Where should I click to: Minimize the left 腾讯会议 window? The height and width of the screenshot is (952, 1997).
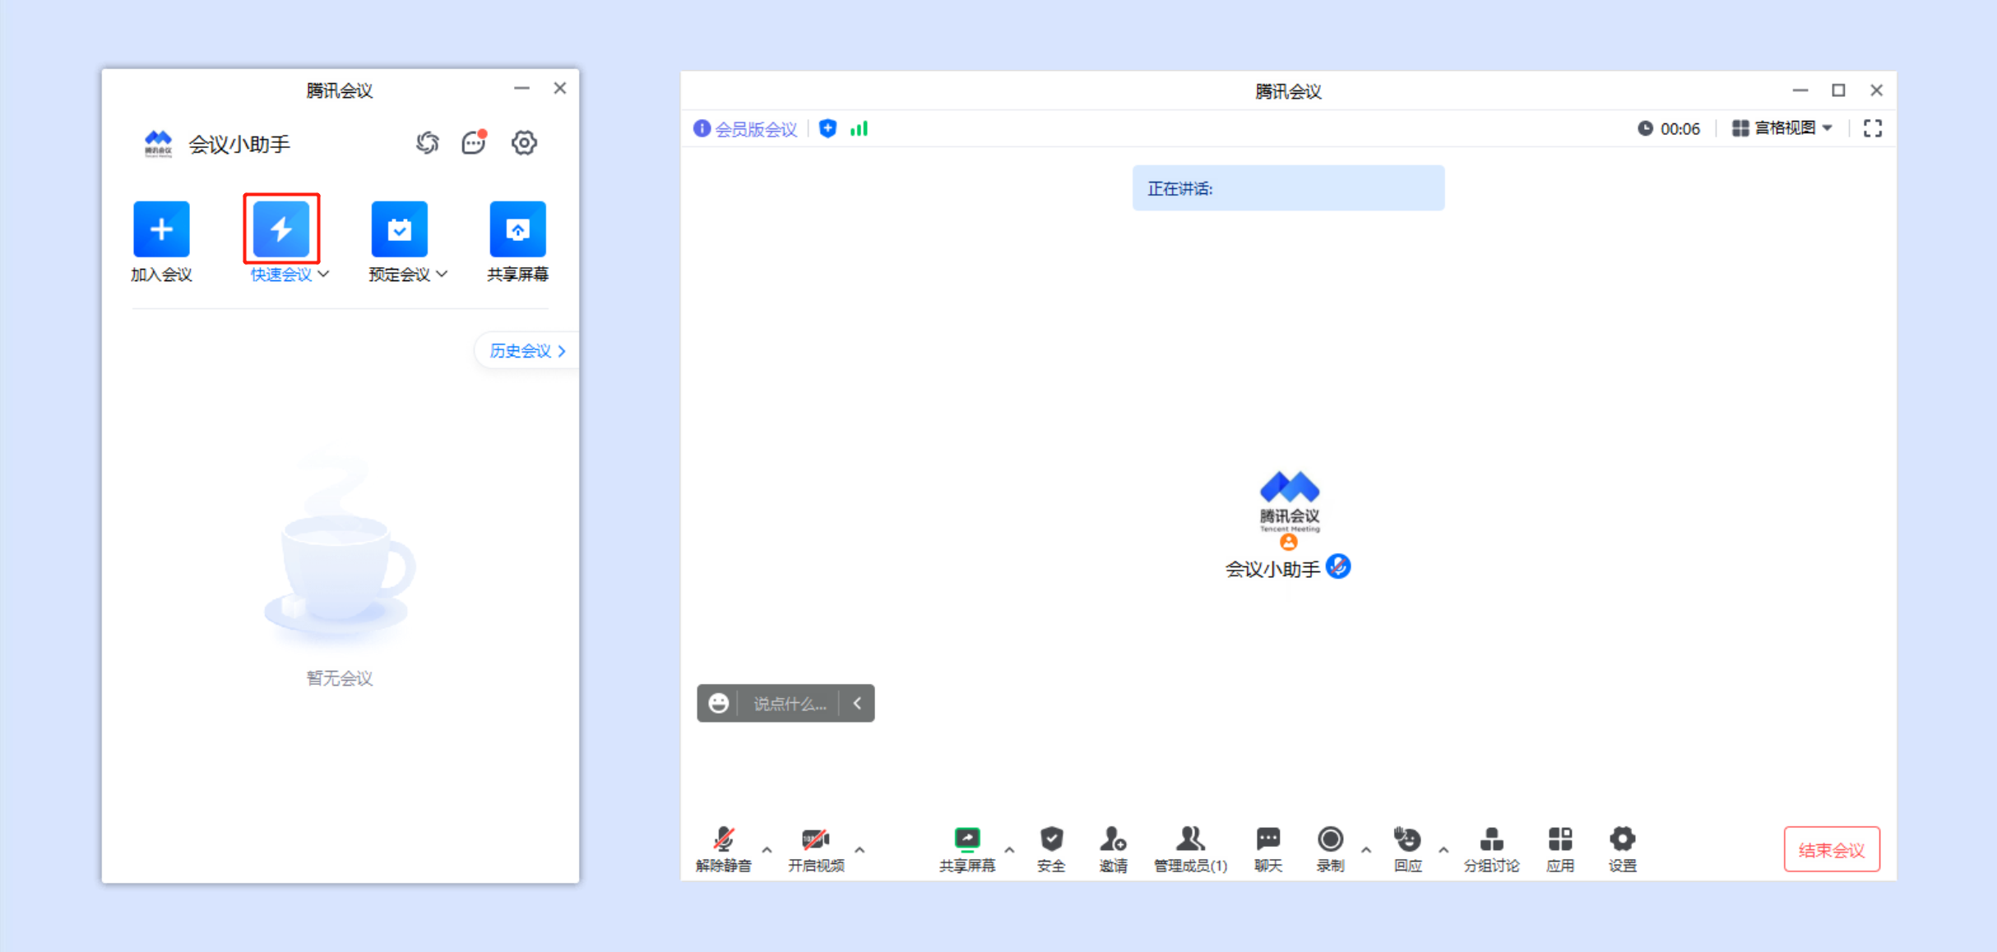(x=521, y=88)
